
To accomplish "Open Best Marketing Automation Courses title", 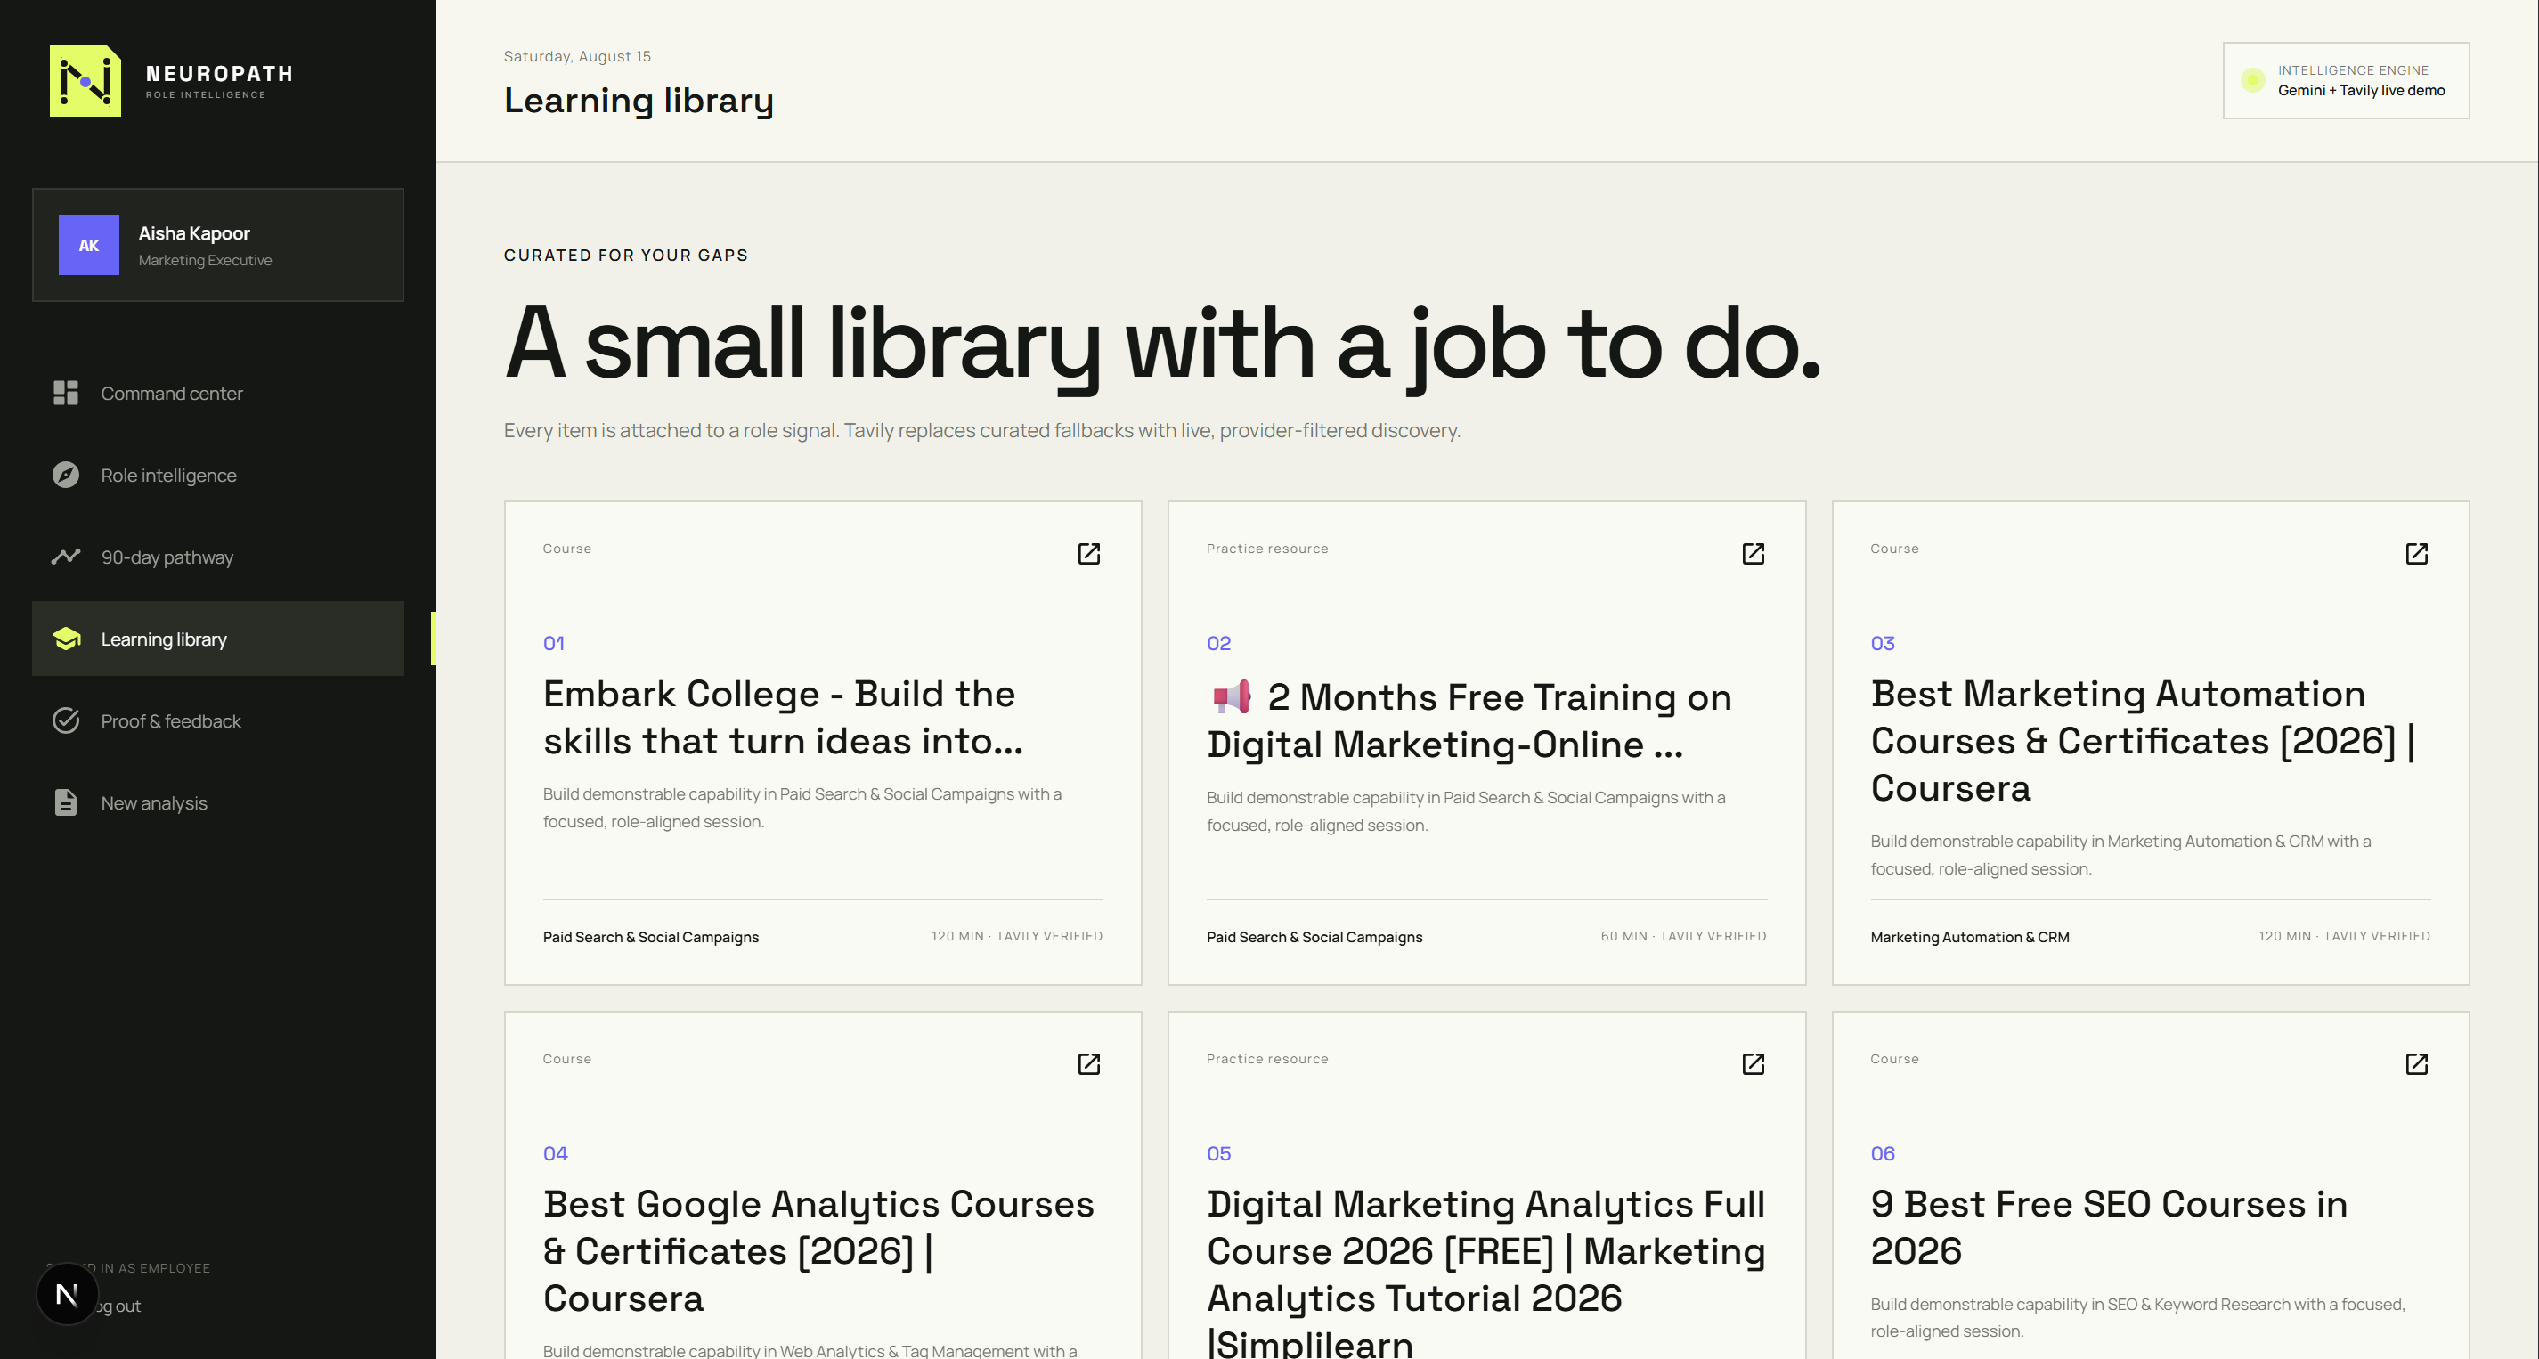I will tap(2143, 740).
